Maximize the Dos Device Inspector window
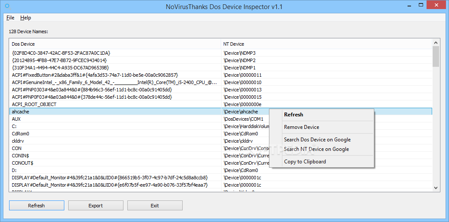449x222 pixels. click(421, 5)
